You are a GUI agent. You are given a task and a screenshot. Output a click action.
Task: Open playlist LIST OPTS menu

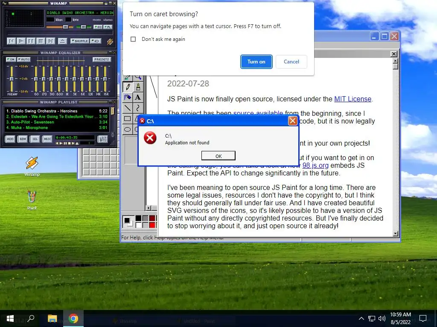(103, 139)
